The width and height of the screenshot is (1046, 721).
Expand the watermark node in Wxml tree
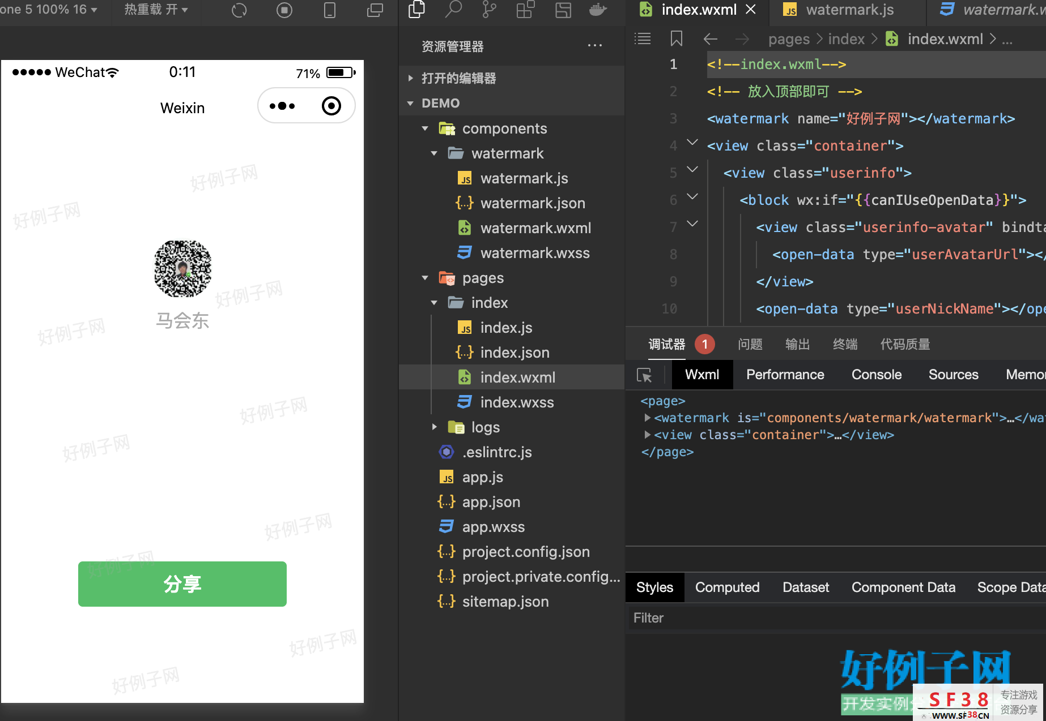(647, 418)
